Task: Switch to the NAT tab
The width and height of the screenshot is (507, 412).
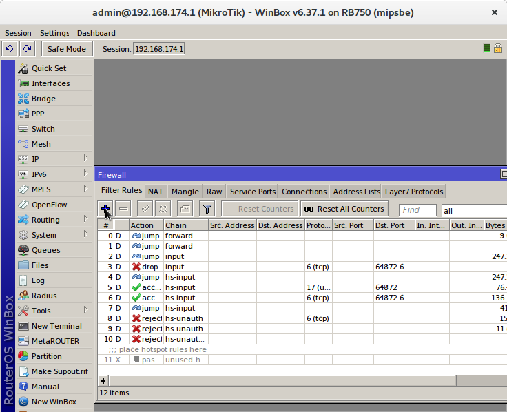Action: tap(156, 192)
